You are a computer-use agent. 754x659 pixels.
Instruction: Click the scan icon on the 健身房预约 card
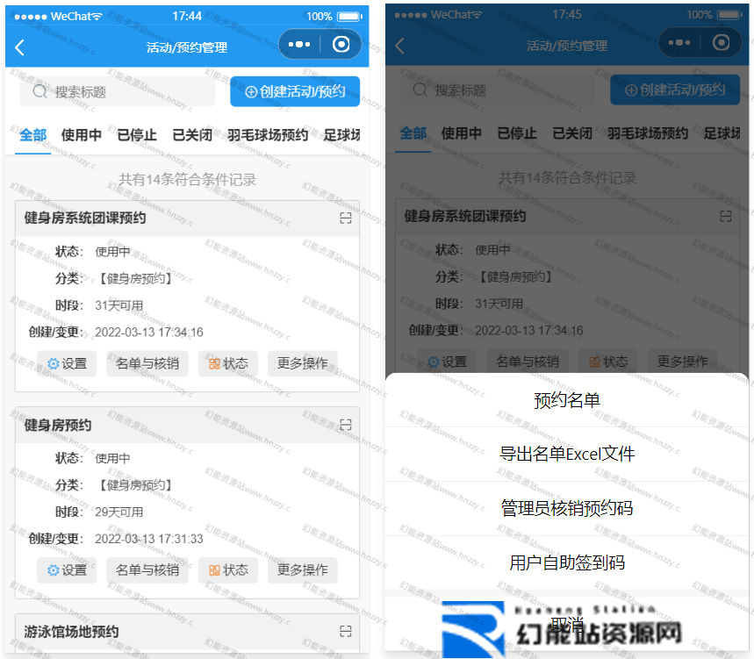[346, 425]
